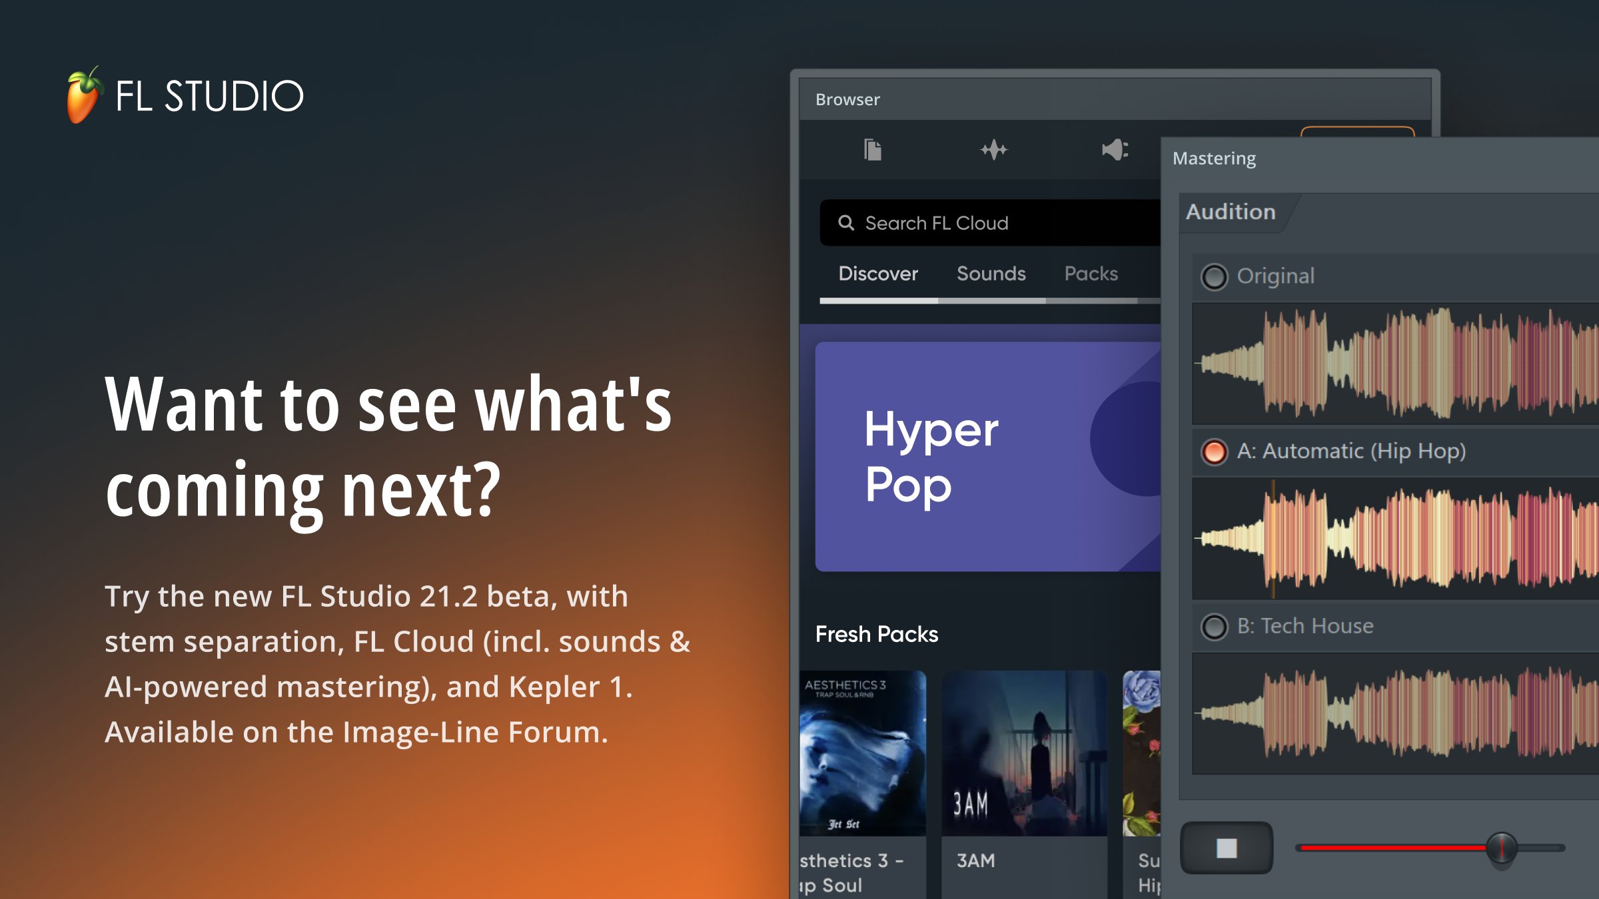Switch to the Sounds tab
Screen dimensions: 1599x899
991,274
